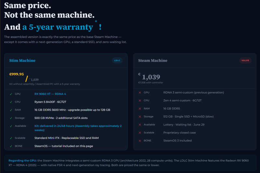
Task: Click 'SteamOS — tutorial included on this page' text
Action: [x=64, y=146]
